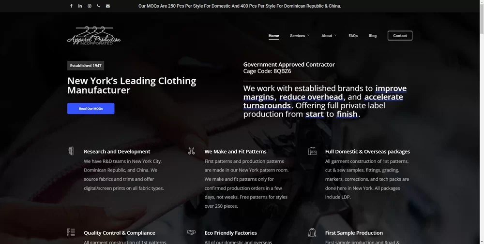This screenshot has width=484, height=244.
Task: Click the Apparel Production Incorporated logo
Action: click(x=94, y=36)
